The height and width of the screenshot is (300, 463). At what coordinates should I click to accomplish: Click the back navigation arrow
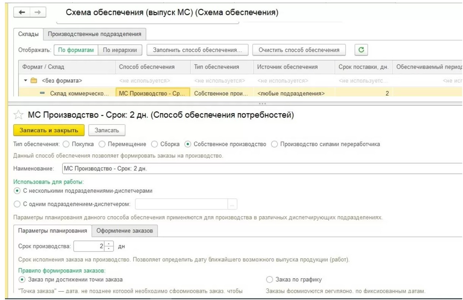[x=22, y=13]
